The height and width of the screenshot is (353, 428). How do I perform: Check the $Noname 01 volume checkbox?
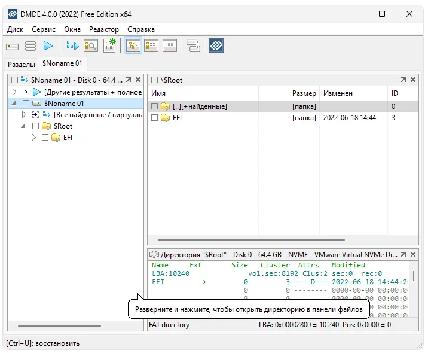[26, 104]
